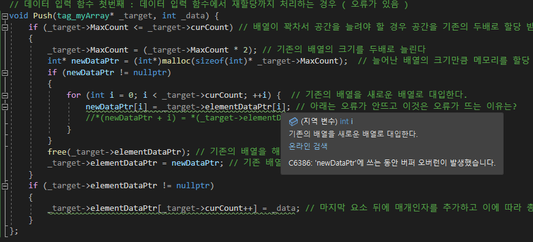Click the local variable icon in tooltip
533x242 pixels.
pyautogui.click(x=293, y=122)
